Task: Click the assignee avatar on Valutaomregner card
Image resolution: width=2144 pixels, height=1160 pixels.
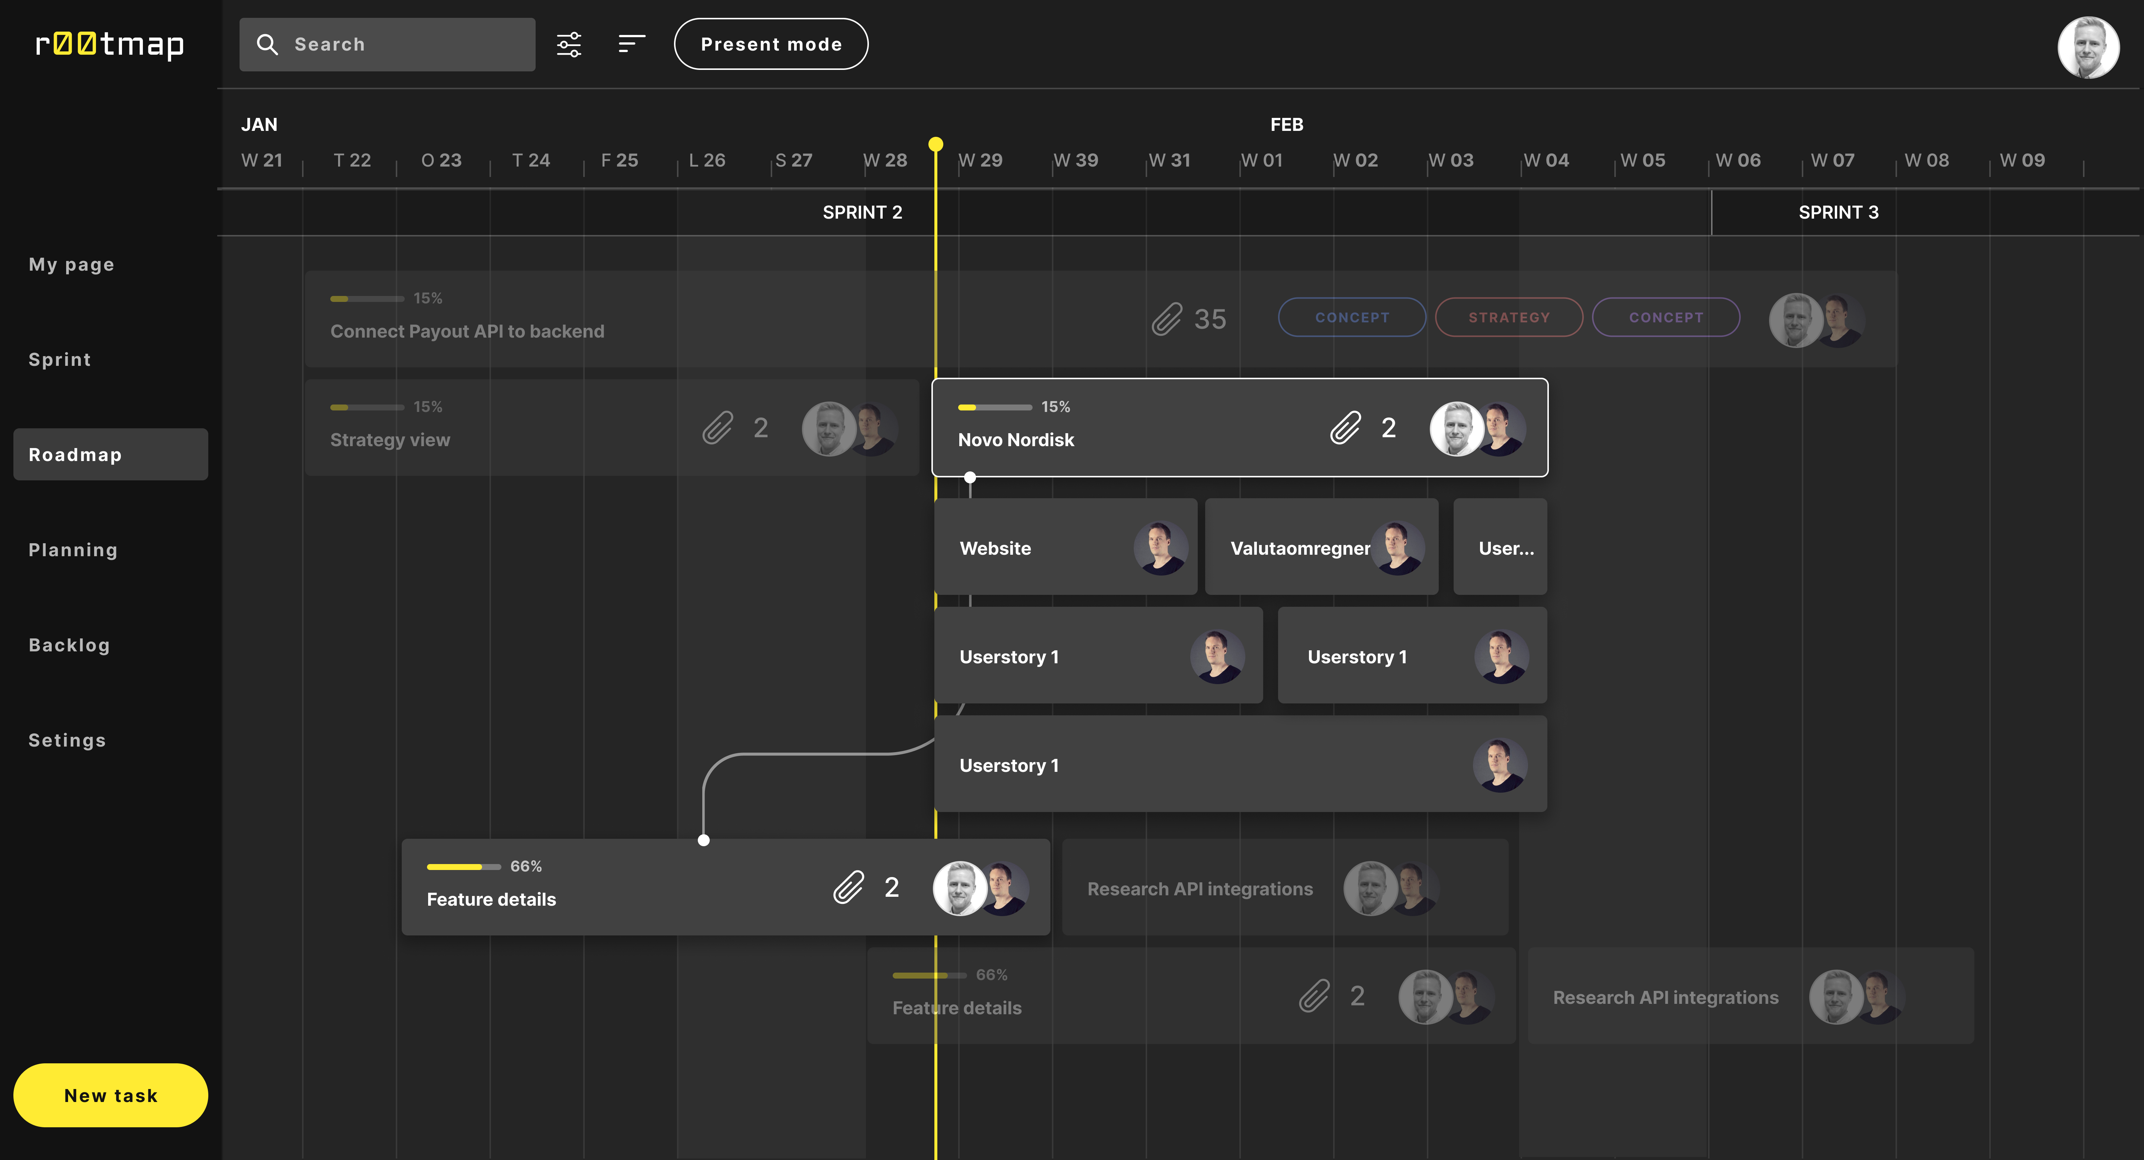Action: tap(1398, 548)
